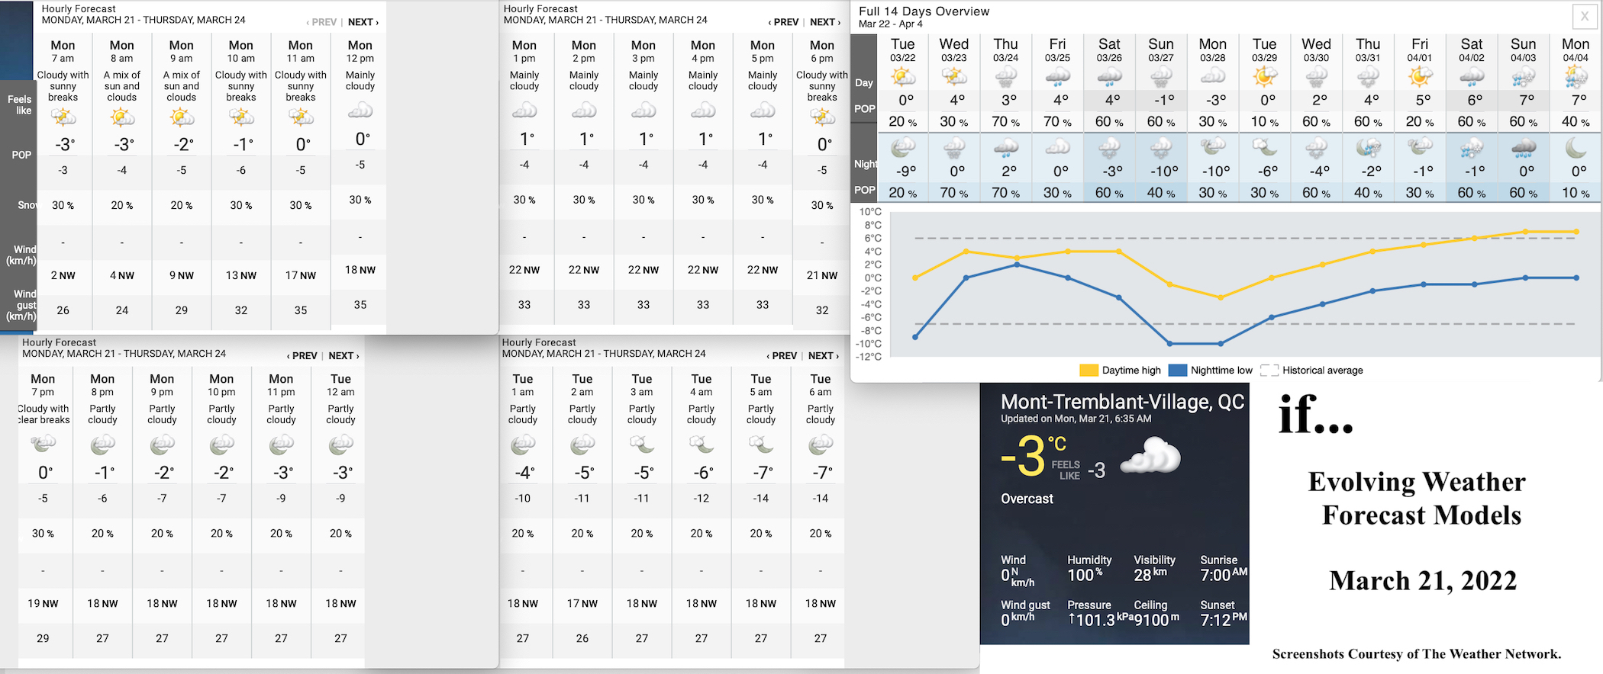Screen dimensions: 1603x674
Task: Click the Fri 04/01 daytime sunny icon
Action: pyautogui.click(x=1420, y=77)
